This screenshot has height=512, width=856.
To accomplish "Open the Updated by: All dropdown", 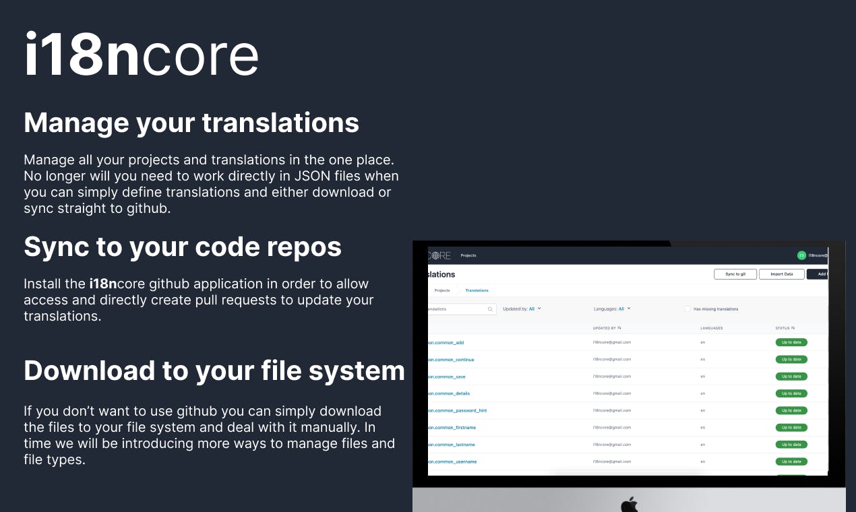I will pos(522,309).
